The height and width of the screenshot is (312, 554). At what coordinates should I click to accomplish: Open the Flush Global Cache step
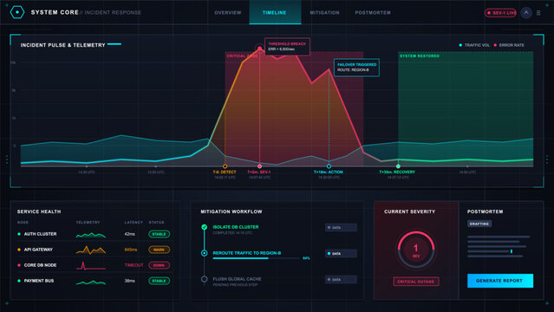point(237,279)
